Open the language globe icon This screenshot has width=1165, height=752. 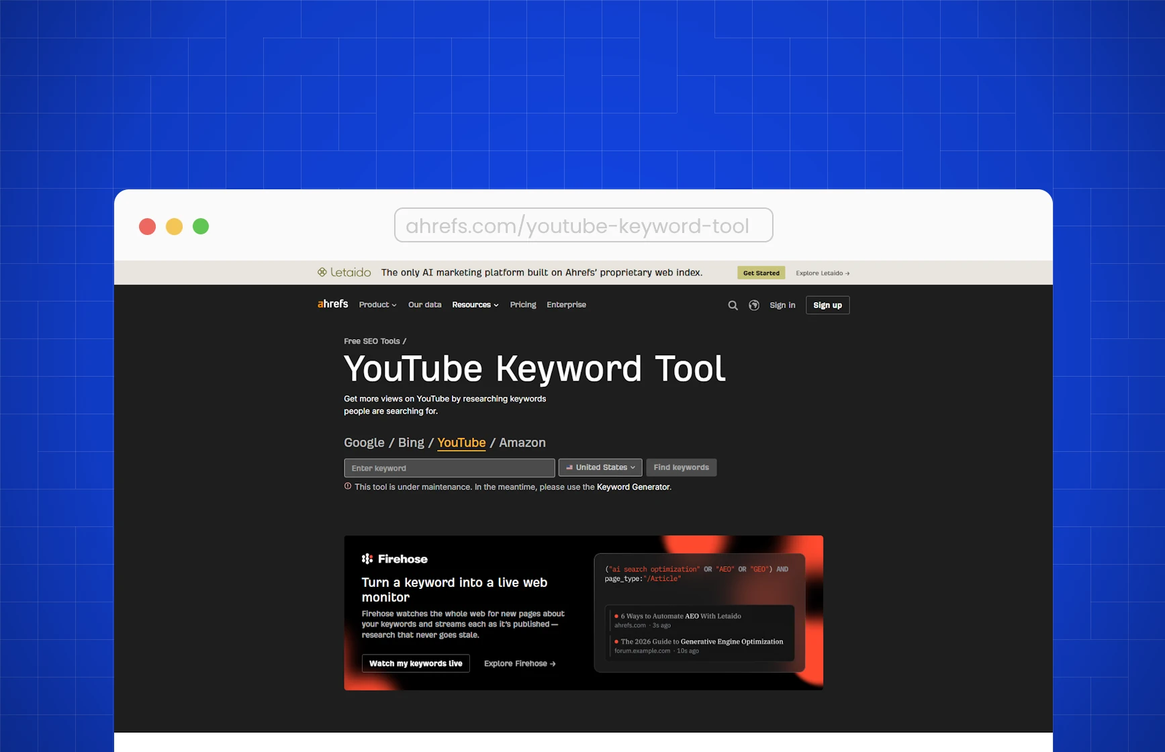[754, 305]
